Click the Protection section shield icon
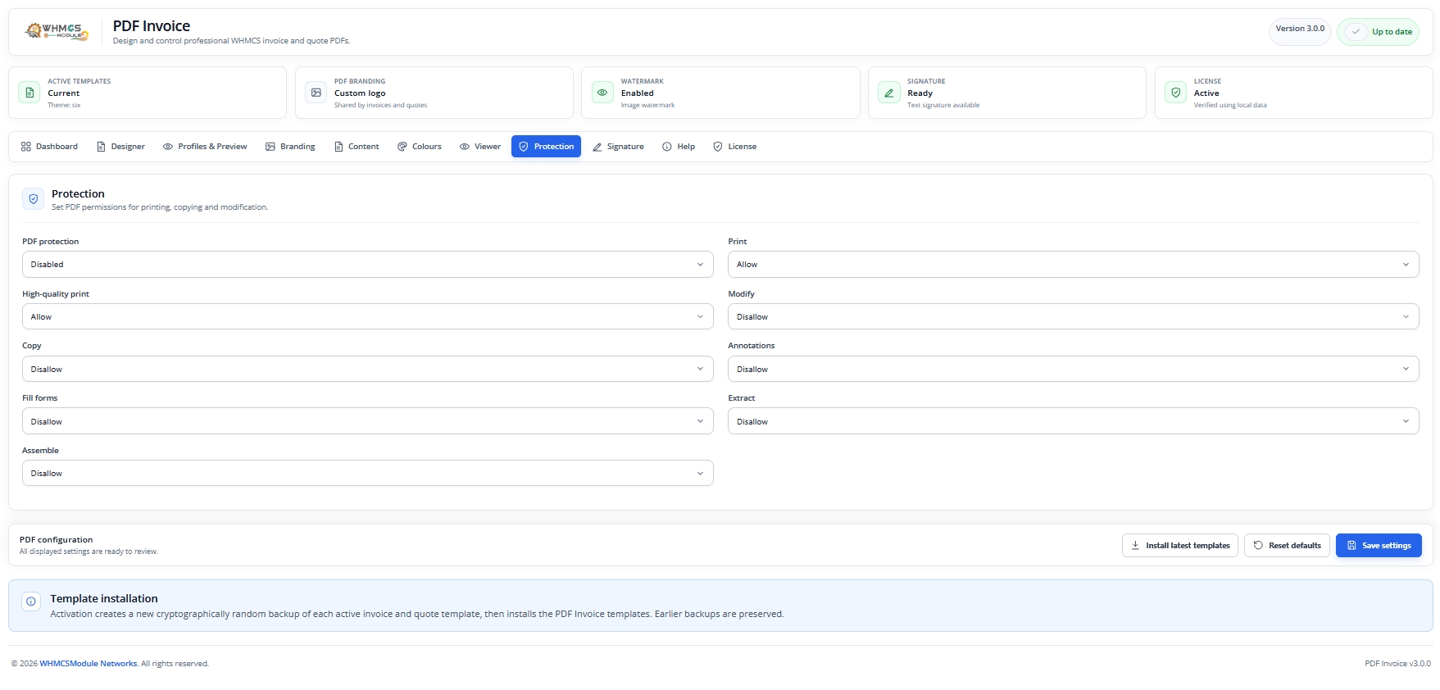 click(x=34, y=199)
